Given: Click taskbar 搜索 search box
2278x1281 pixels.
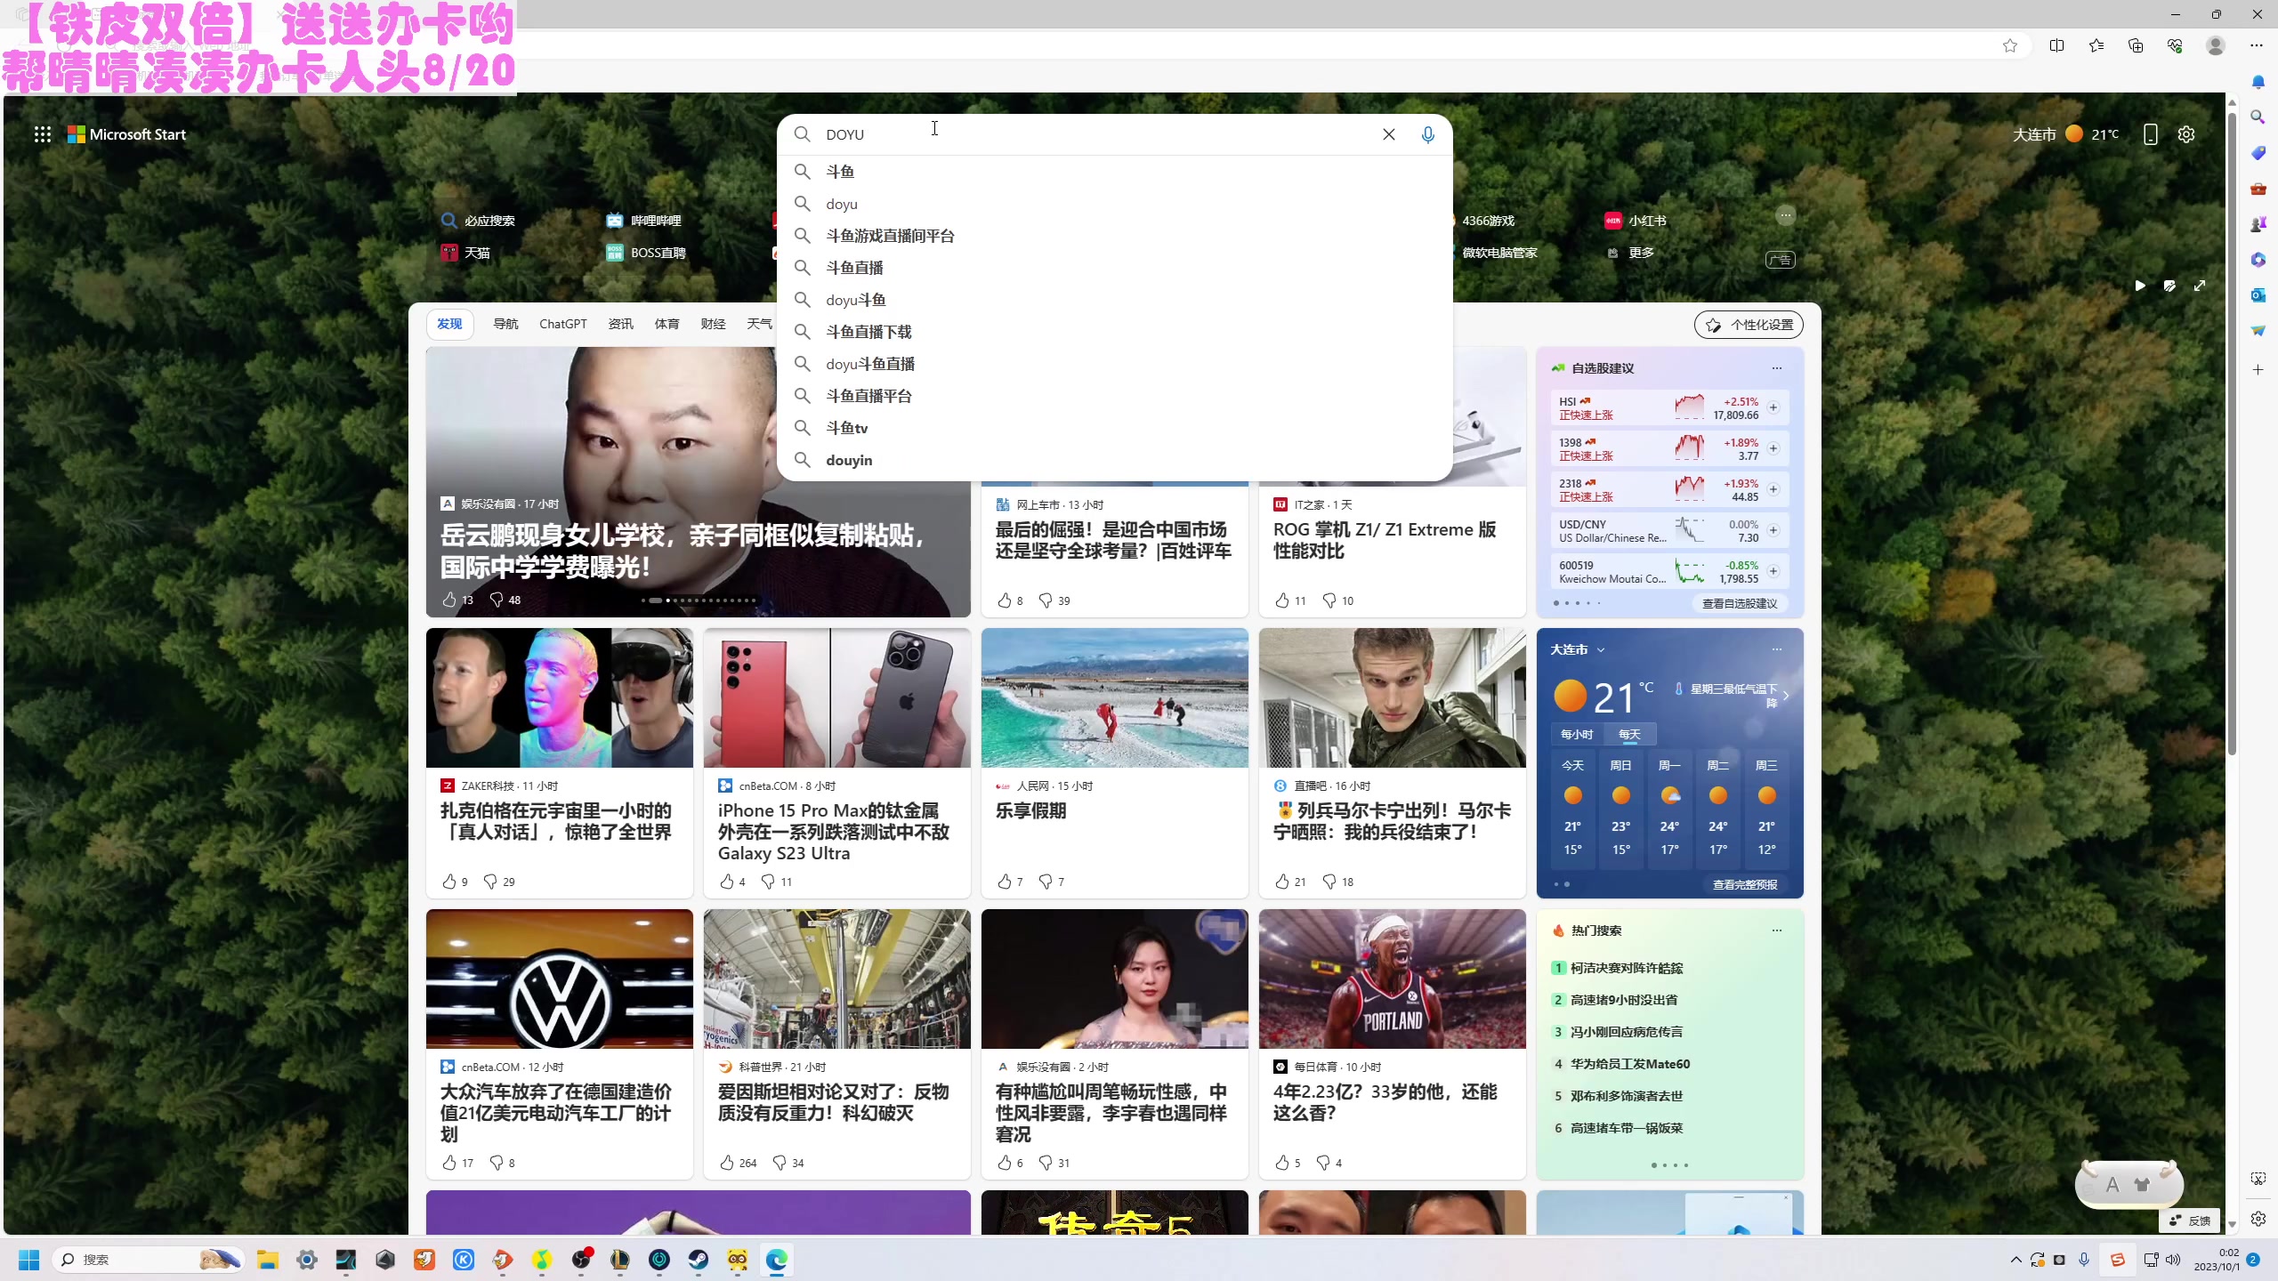Looking at the screenshot, I should (148, 1260).
